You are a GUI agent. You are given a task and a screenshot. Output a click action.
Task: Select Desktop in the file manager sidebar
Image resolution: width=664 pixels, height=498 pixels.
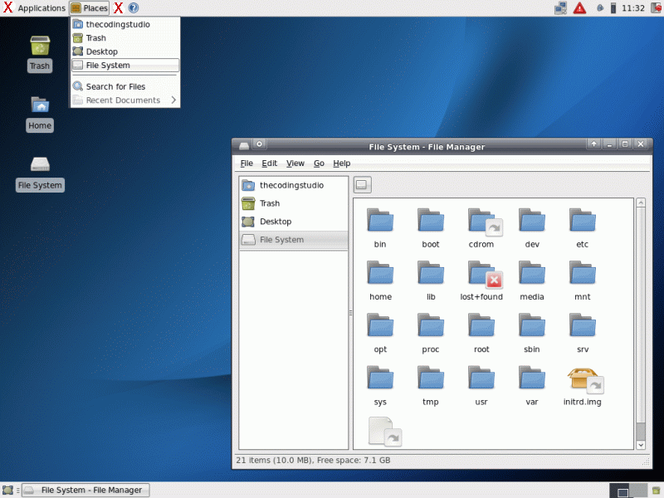click(x=275, y=222)
